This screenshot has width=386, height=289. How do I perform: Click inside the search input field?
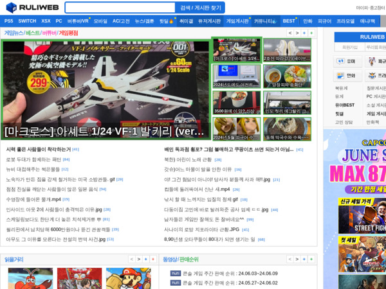point(120,8)
